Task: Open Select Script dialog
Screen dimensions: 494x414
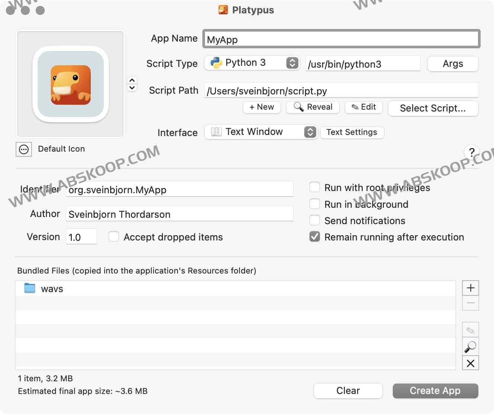Action: click(x=433, y=109)
